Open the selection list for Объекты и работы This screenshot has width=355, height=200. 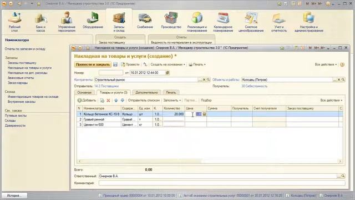point(335,79)
